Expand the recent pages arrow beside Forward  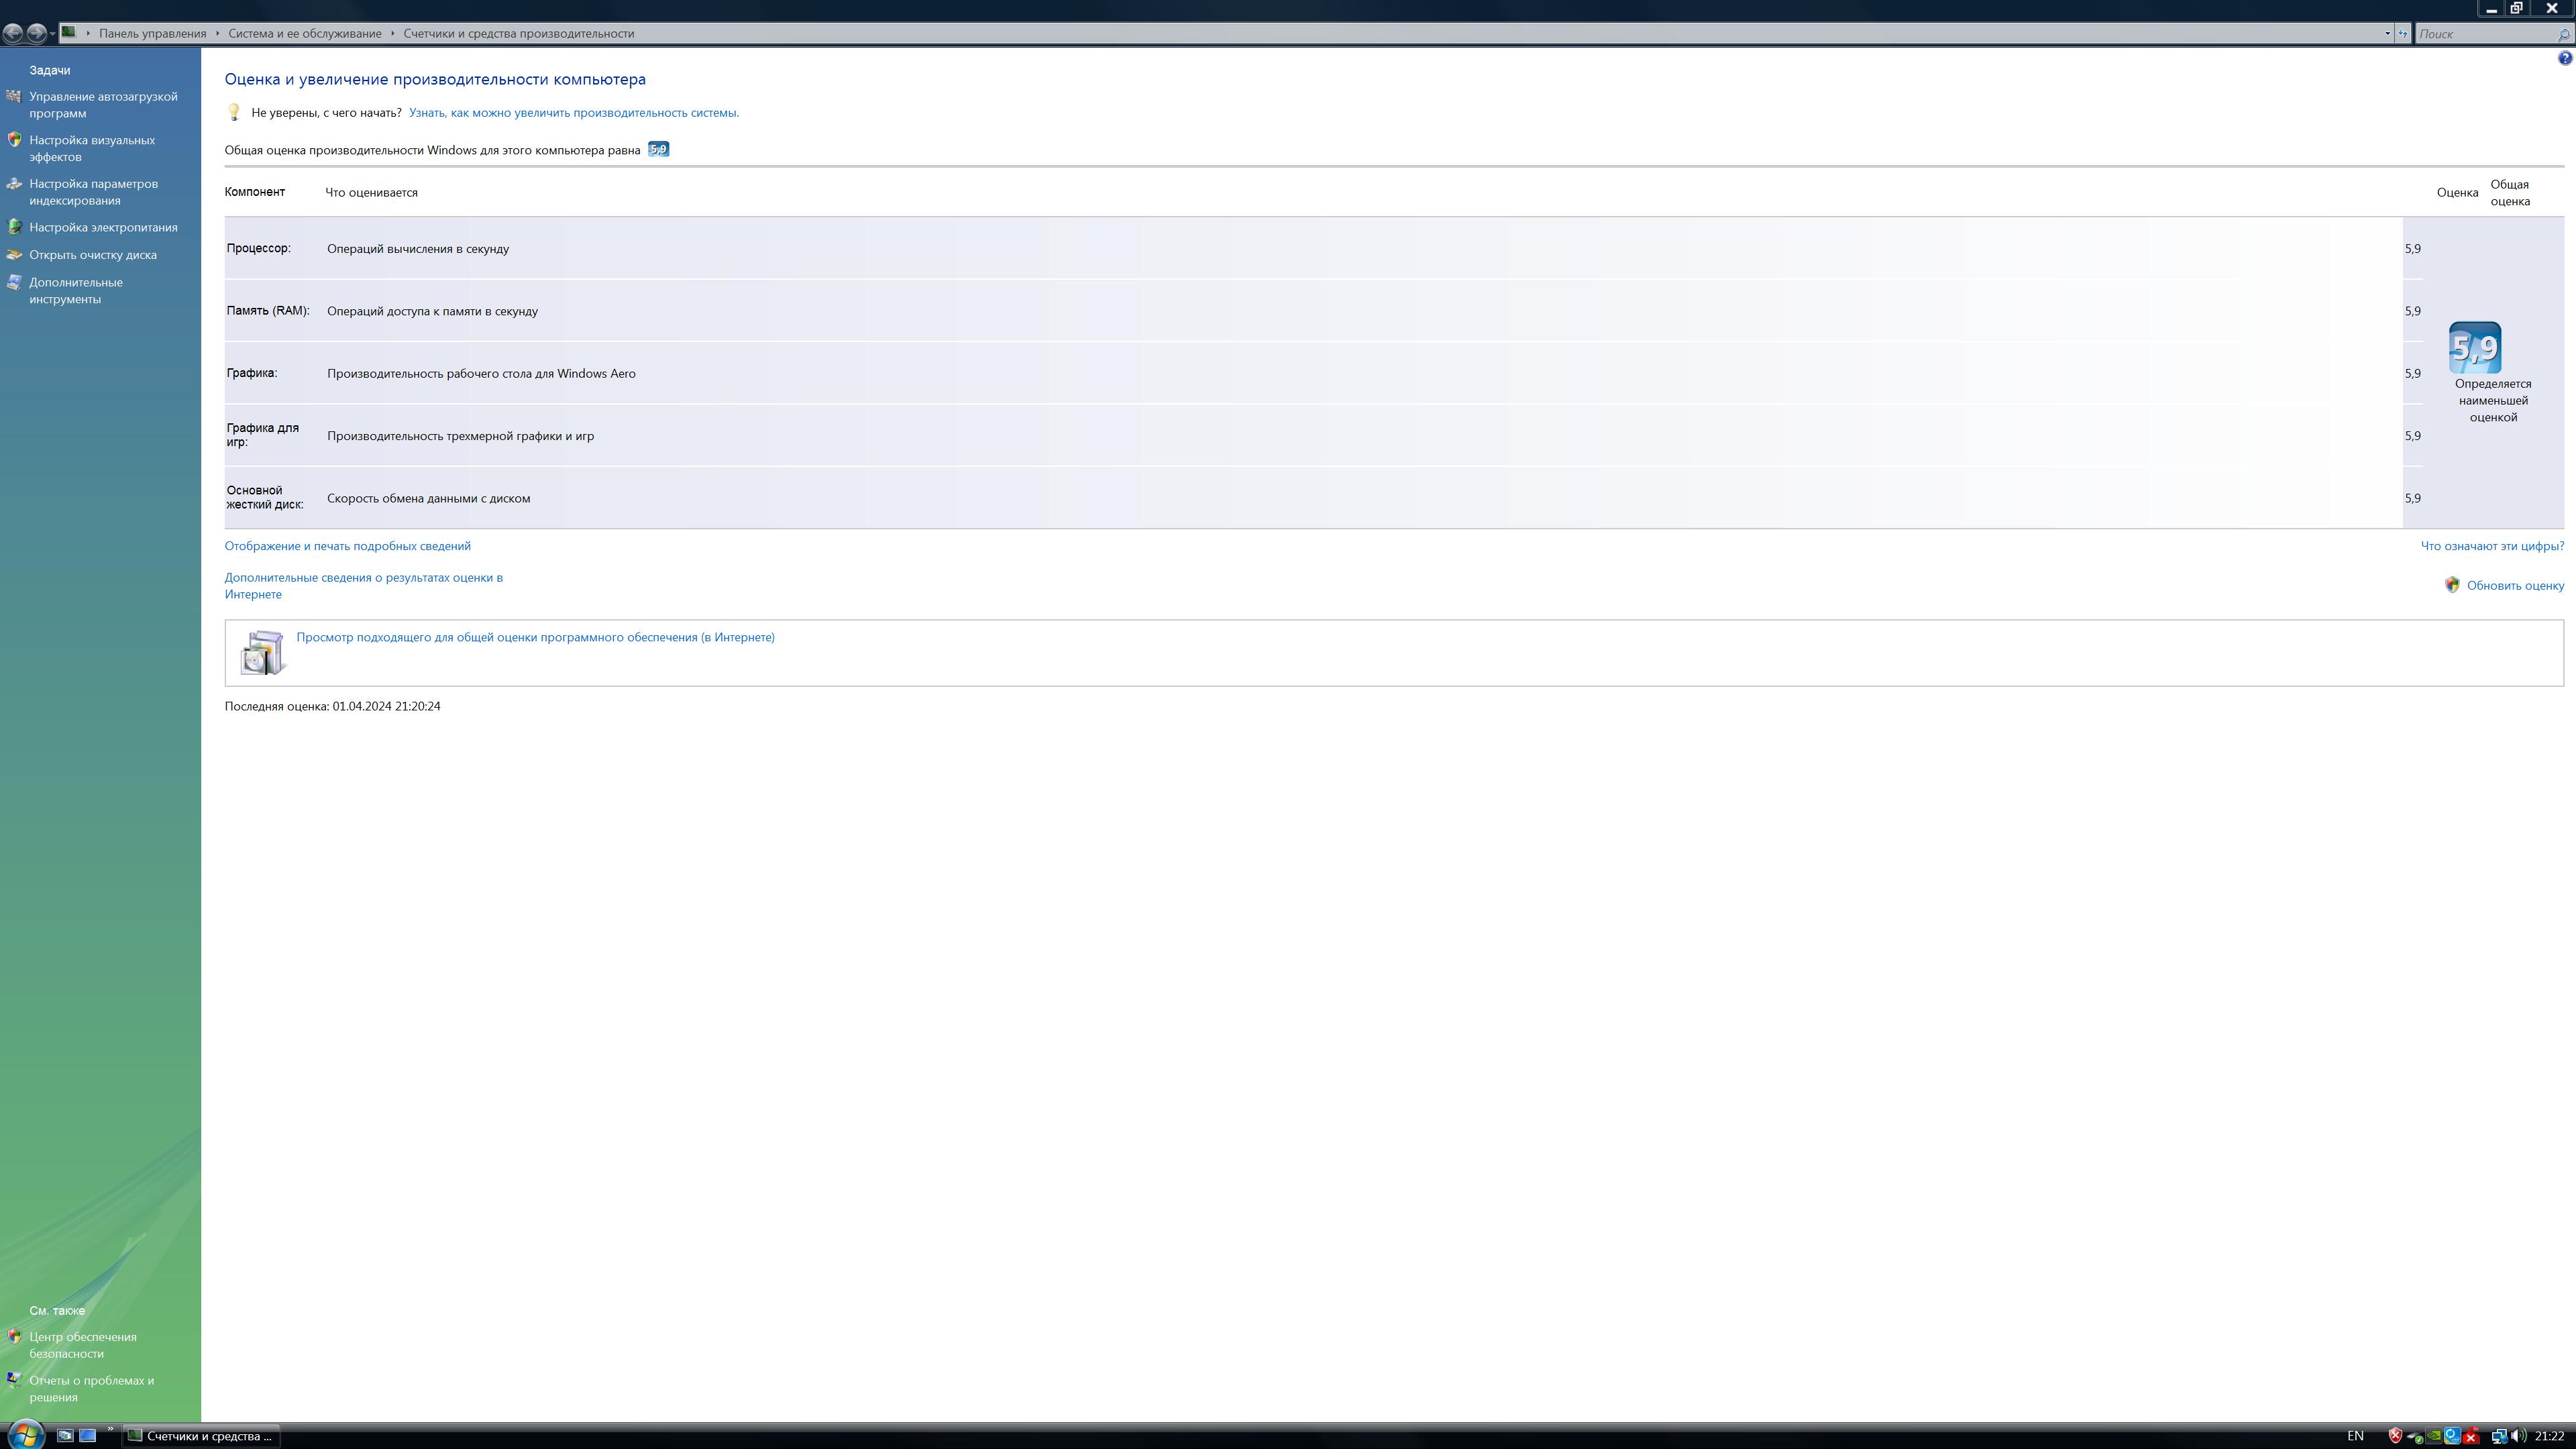pos(52,34)
